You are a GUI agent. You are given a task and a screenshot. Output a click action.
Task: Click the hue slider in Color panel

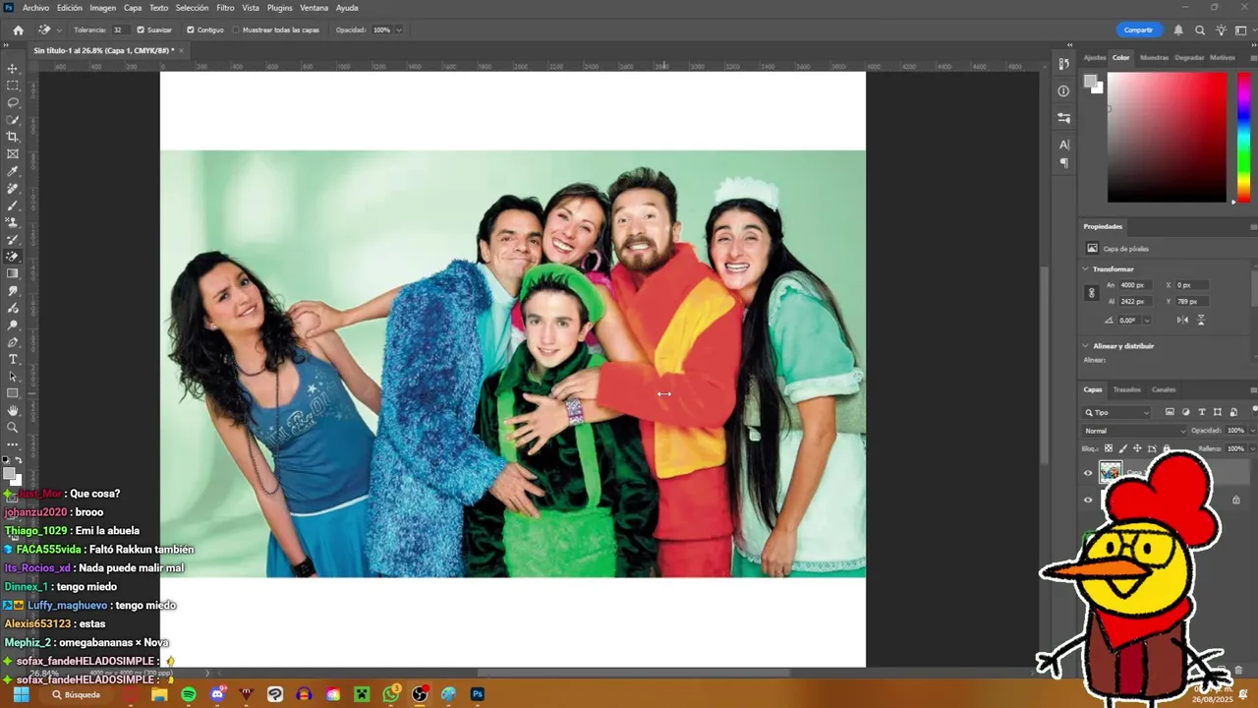click(x=1243, y=138)
